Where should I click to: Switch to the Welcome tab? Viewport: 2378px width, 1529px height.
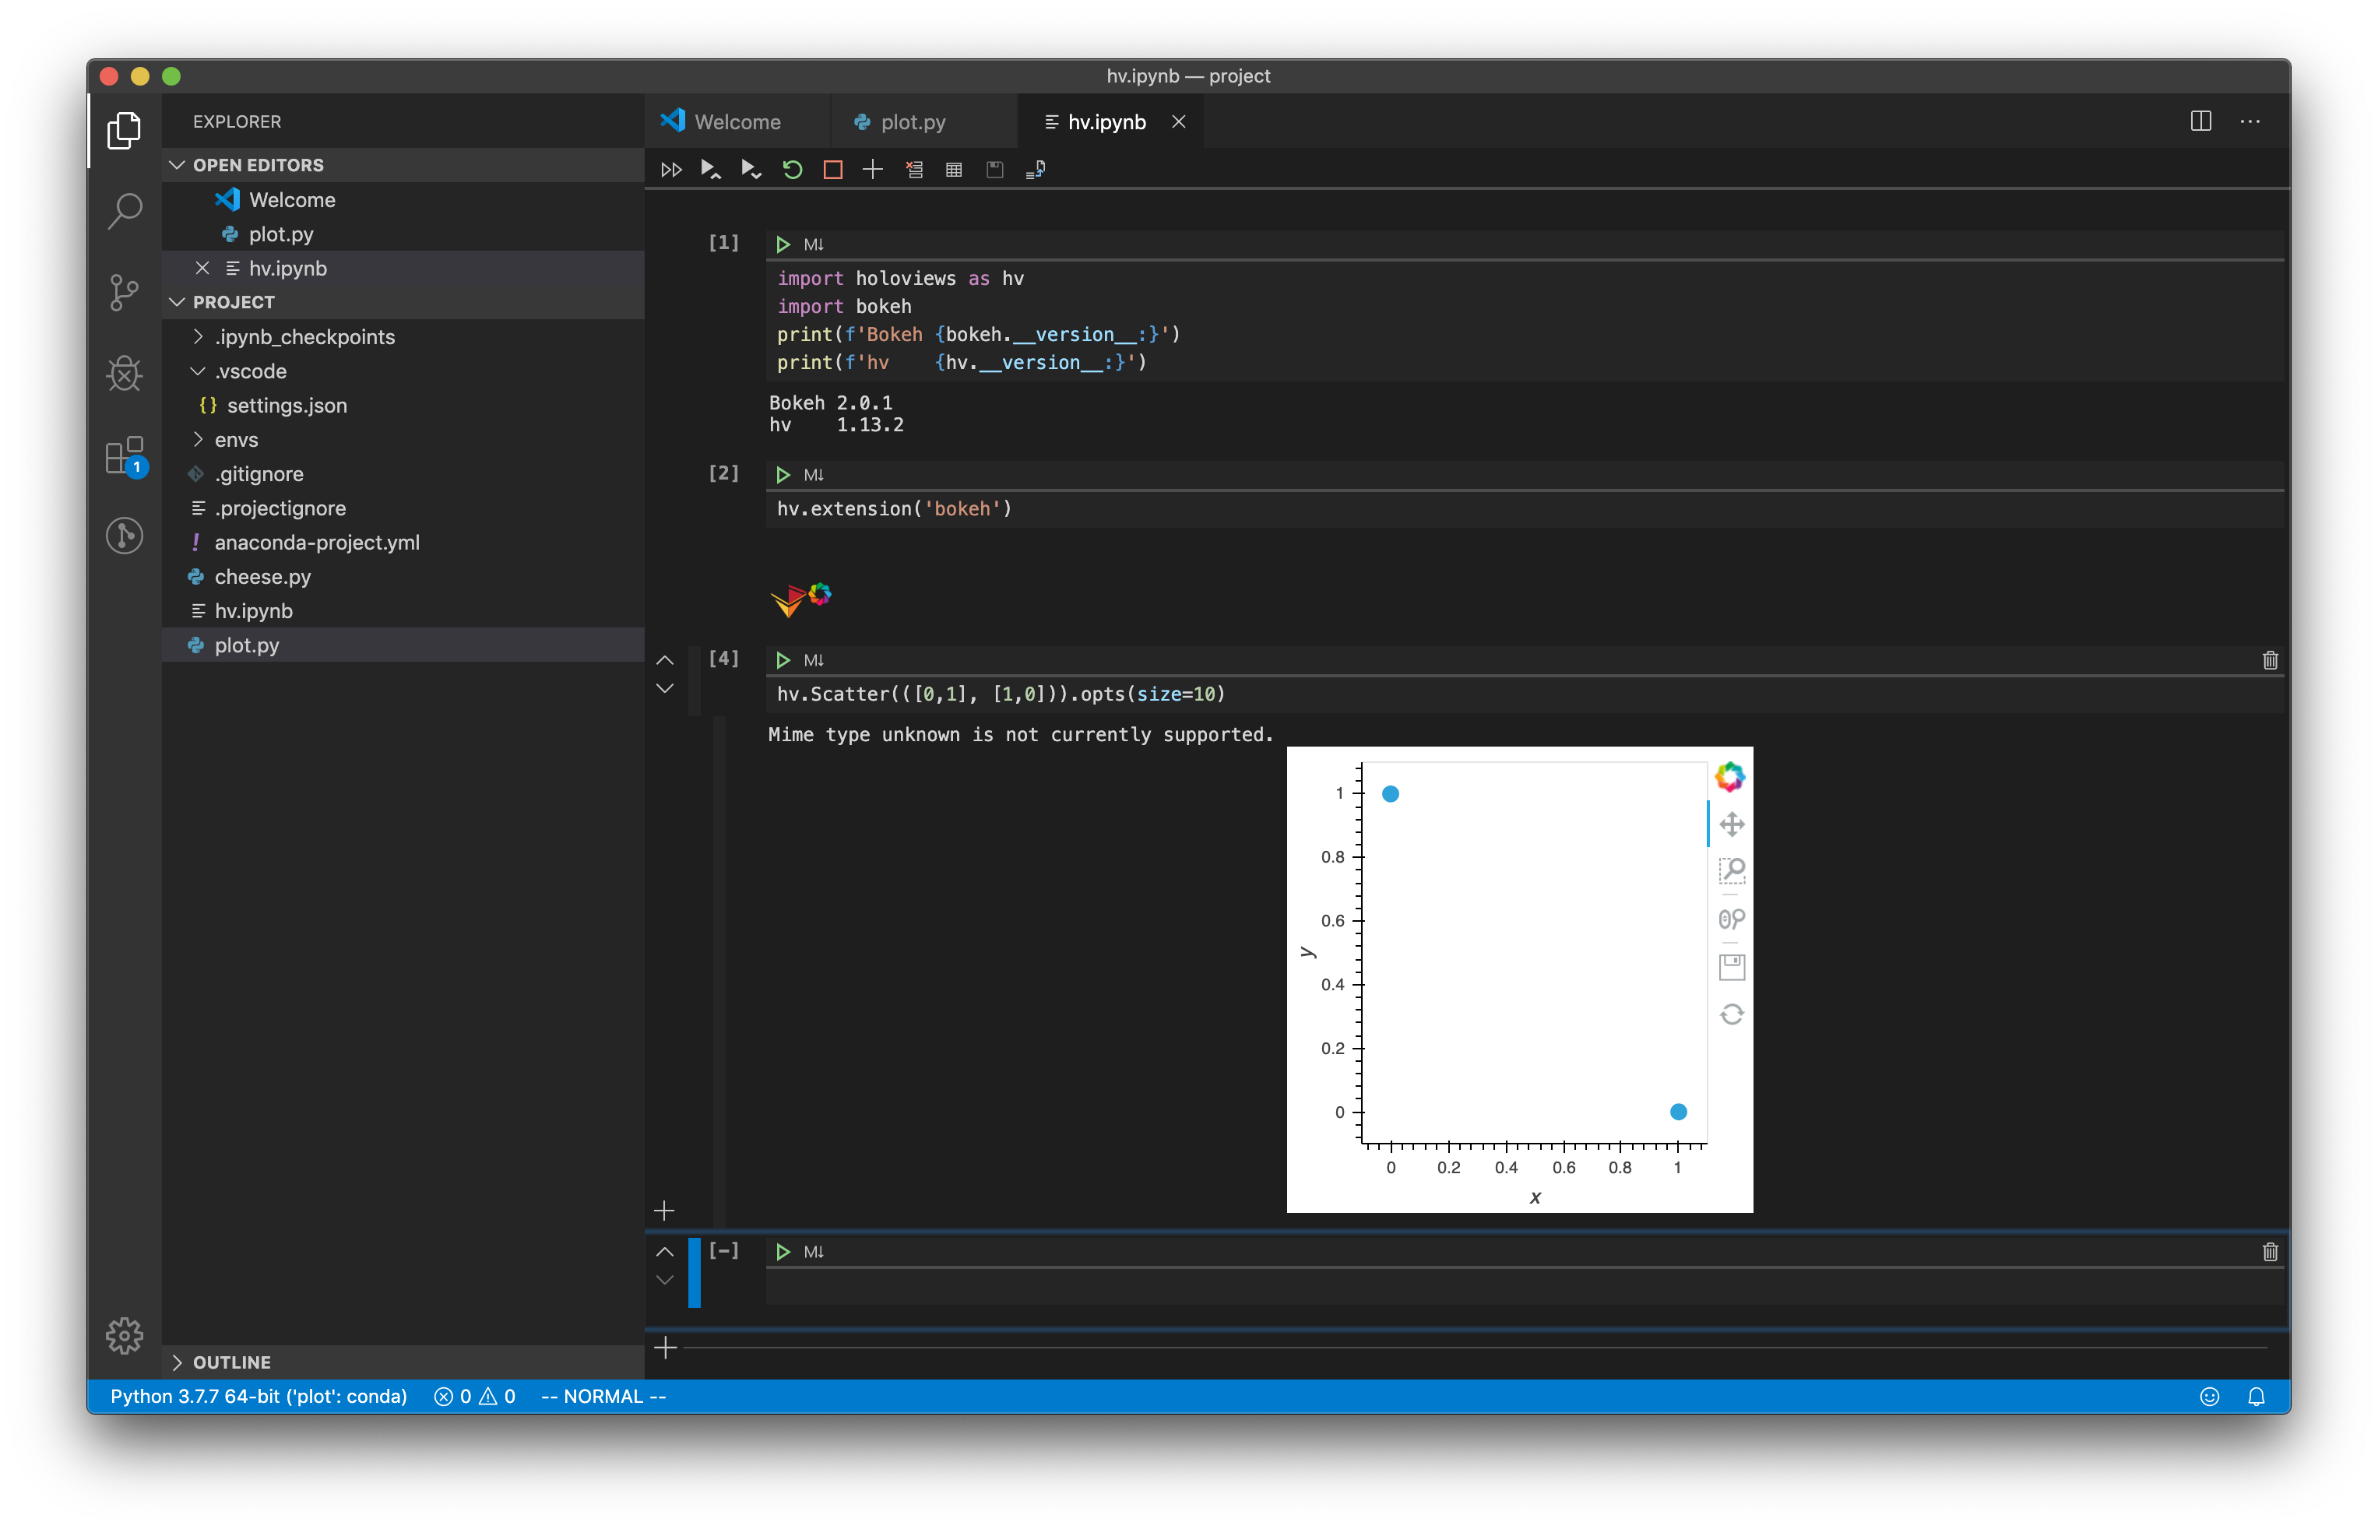737,122
